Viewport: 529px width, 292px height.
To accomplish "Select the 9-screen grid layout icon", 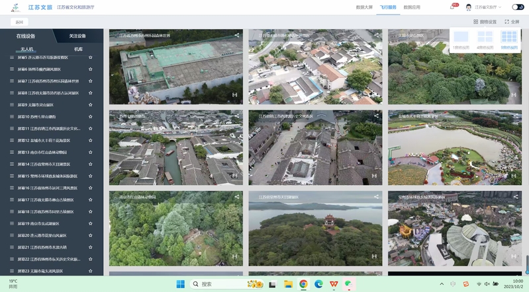I will pos(508,38).
